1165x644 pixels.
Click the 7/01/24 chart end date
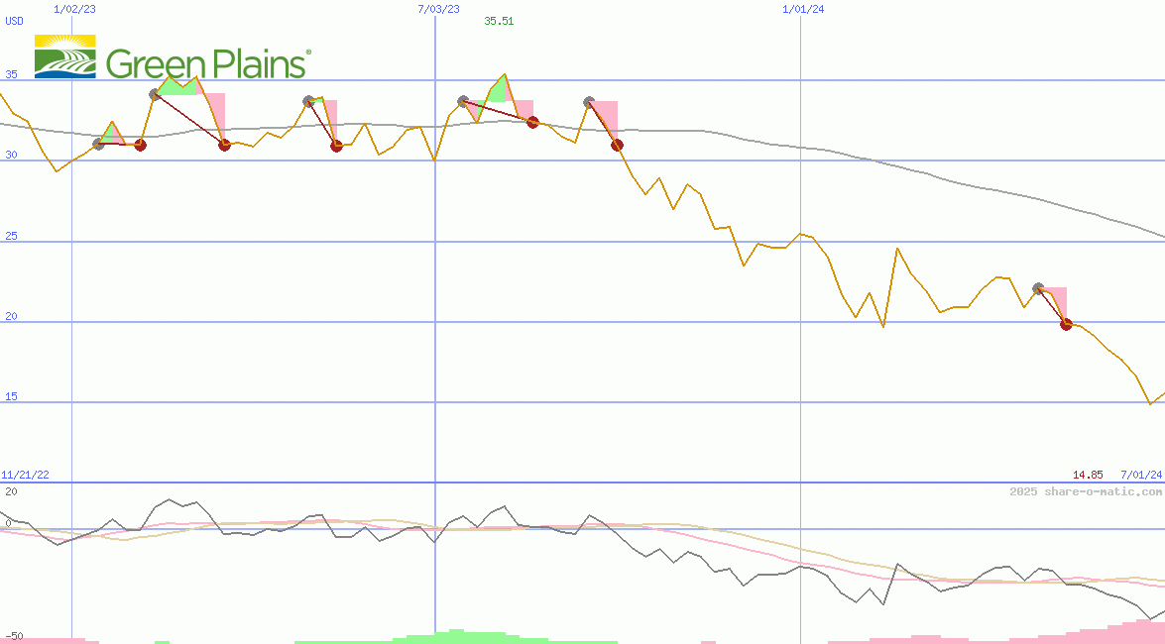tap(1141, 476)
